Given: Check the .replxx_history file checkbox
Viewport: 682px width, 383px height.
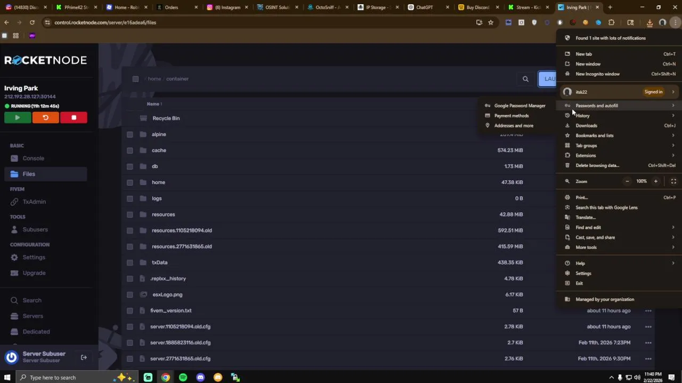Looking at the screenshot, I should [130, 279].
